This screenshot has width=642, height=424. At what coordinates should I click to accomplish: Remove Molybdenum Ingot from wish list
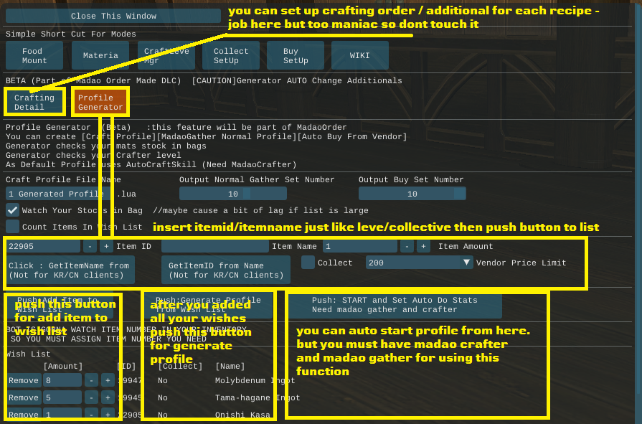pyautogui.click(x=23, y=380)
